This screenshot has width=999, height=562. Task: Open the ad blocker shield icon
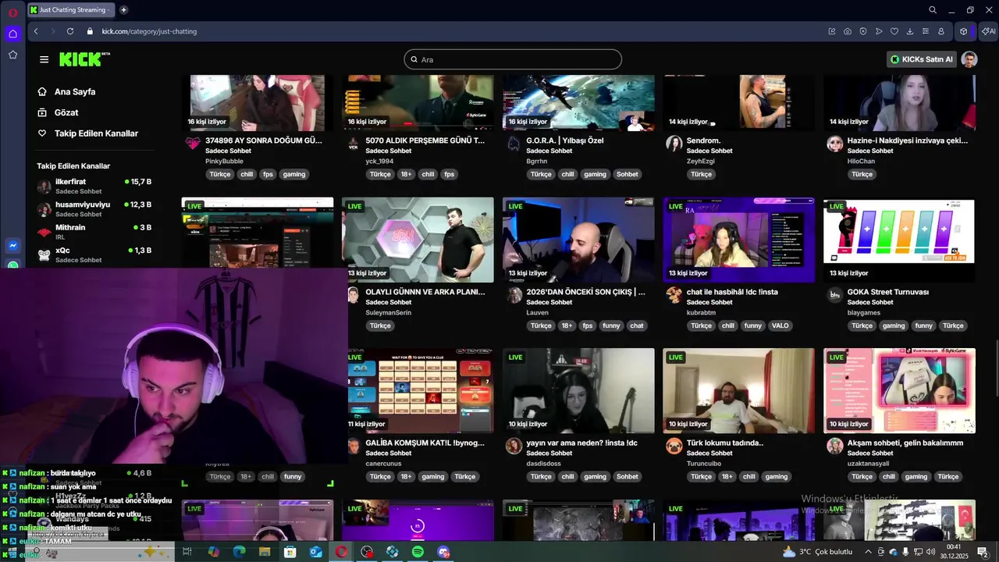click(x=863, y=31)
